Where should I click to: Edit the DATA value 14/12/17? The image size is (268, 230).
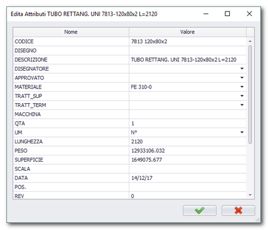[x=188, y=178]
